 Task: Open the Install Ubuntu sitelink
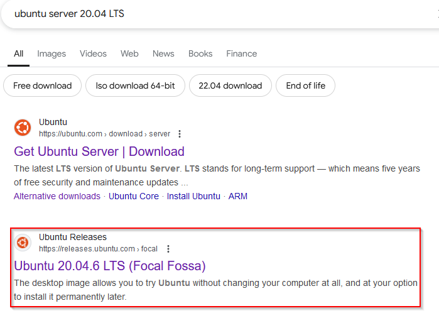click(193, 196)
